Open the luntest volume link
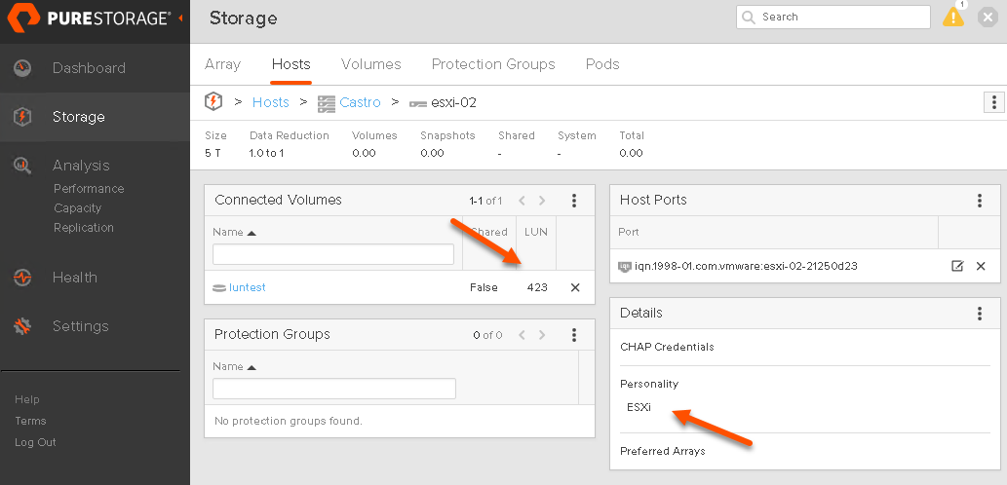 (248, 287)
